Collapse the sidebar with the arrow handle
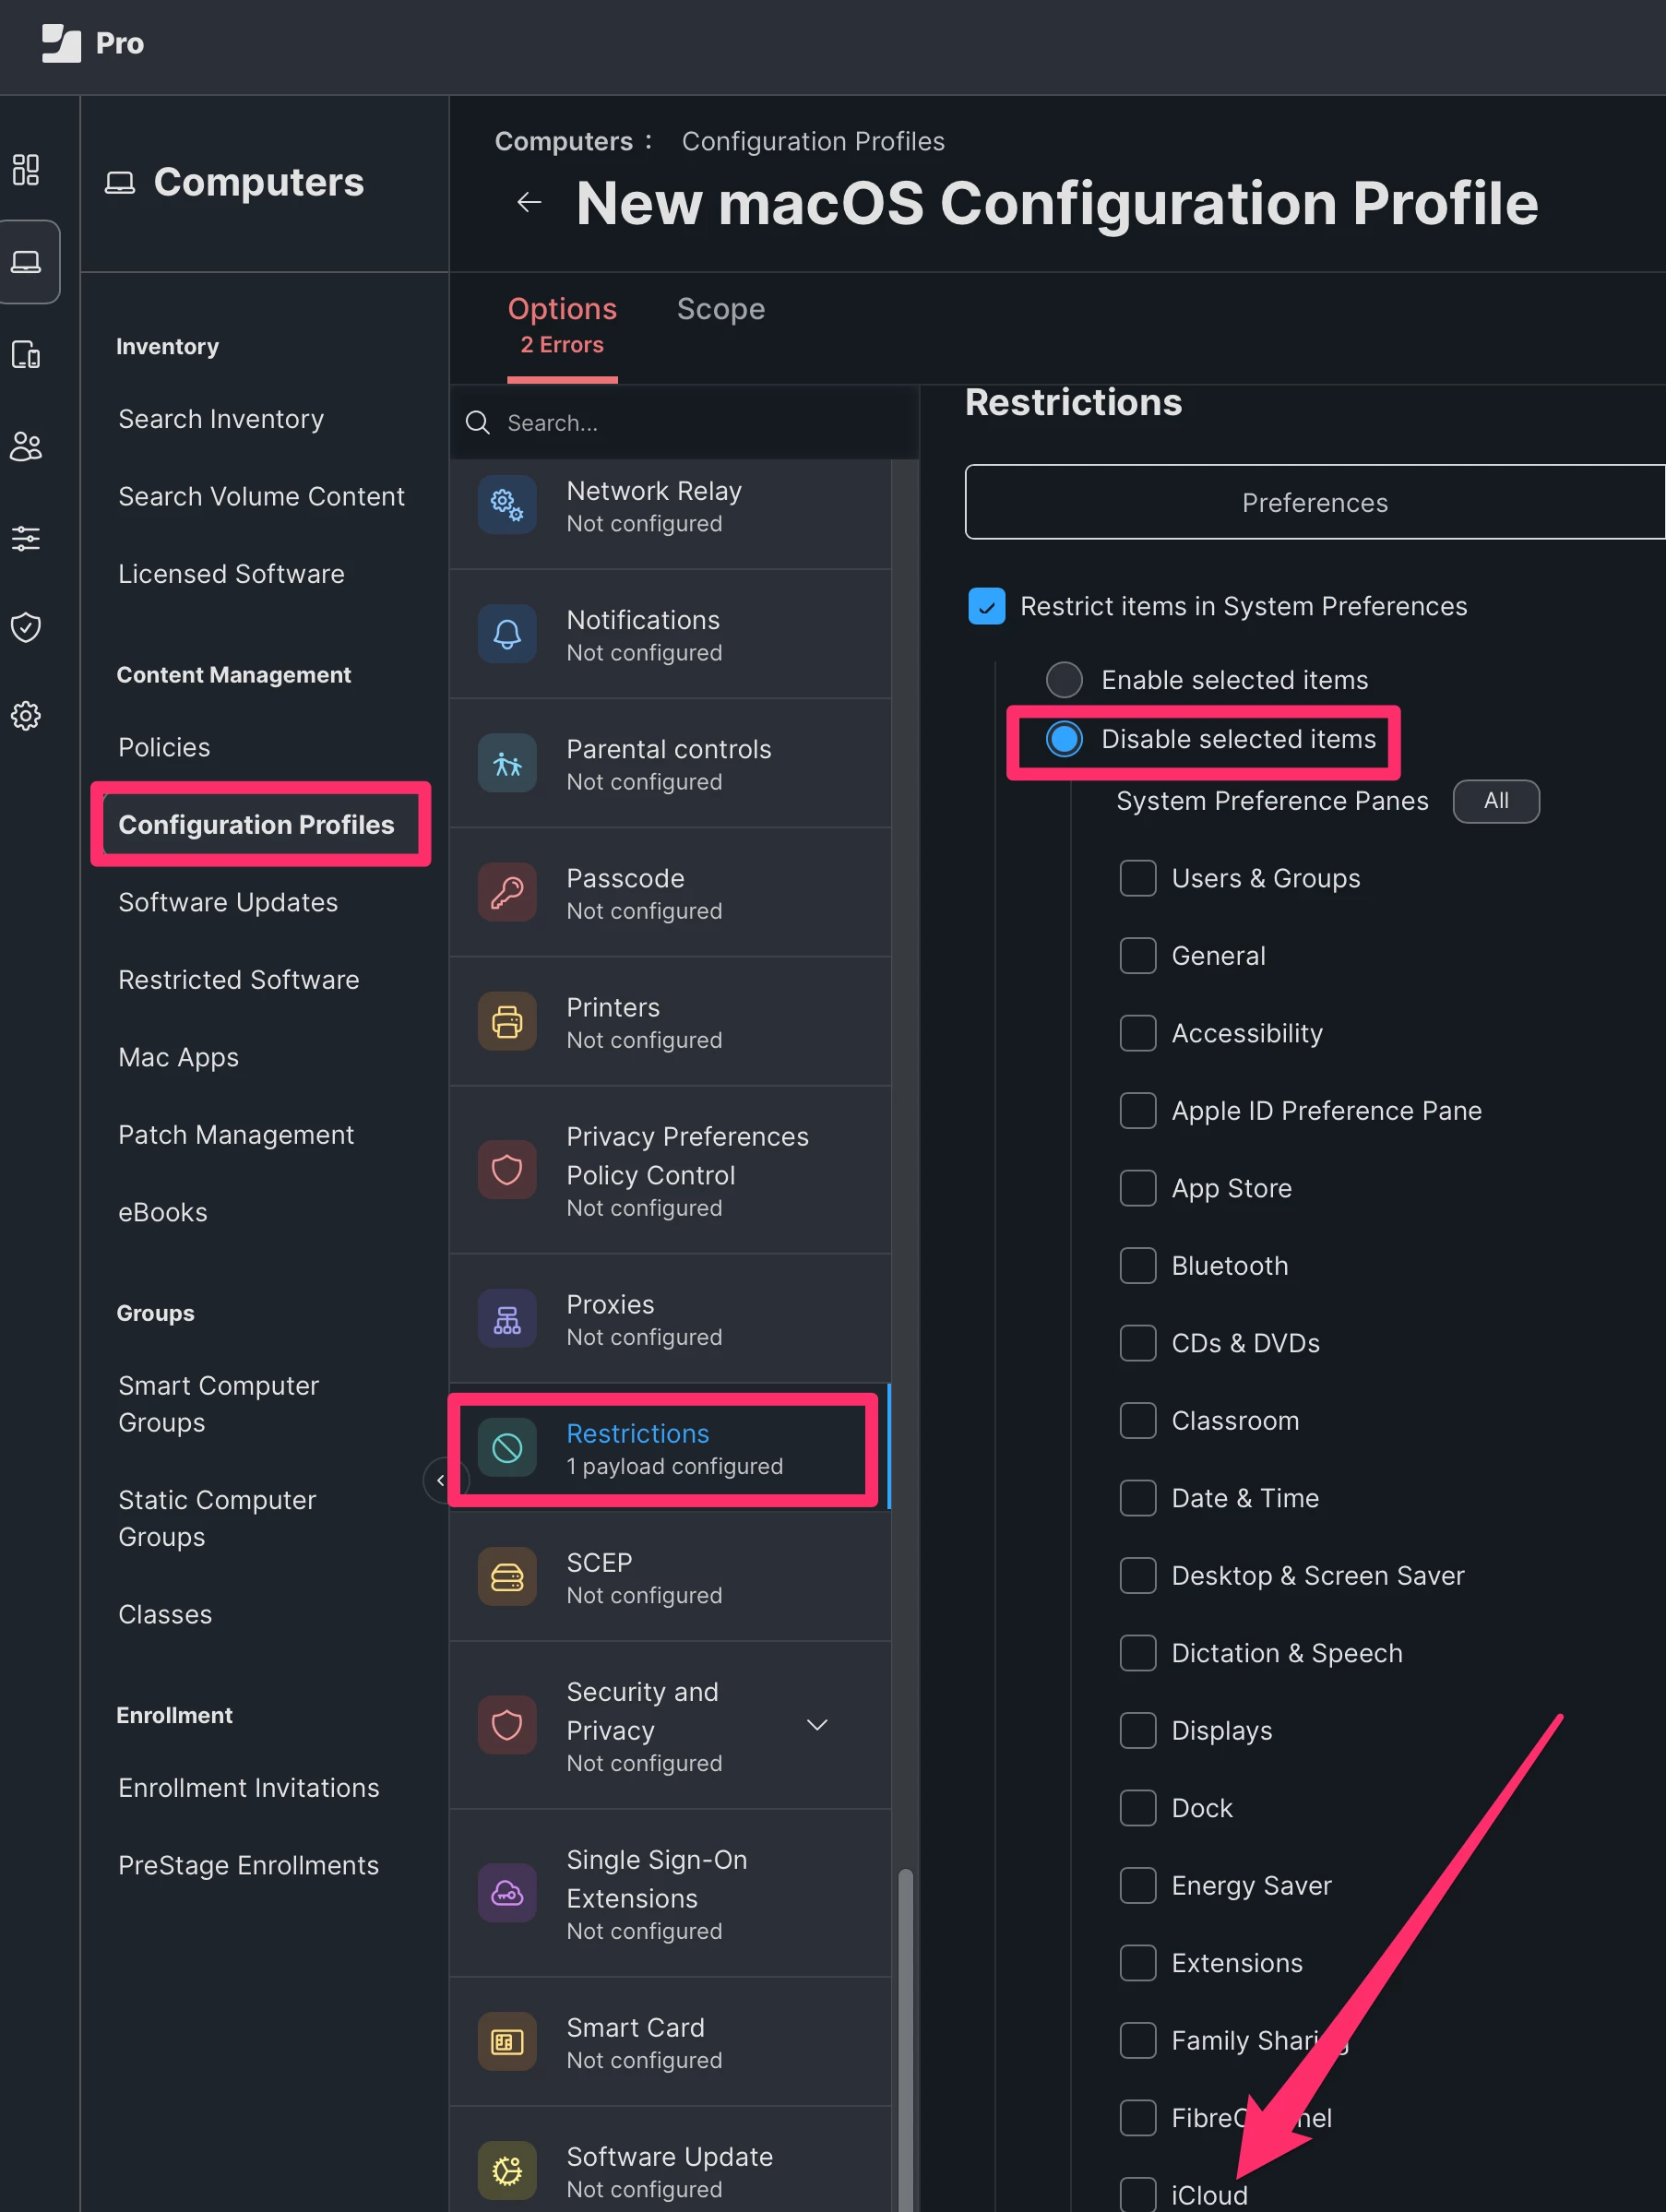The height and width of the screenshot is (2212, 1666). [439, 1481]
